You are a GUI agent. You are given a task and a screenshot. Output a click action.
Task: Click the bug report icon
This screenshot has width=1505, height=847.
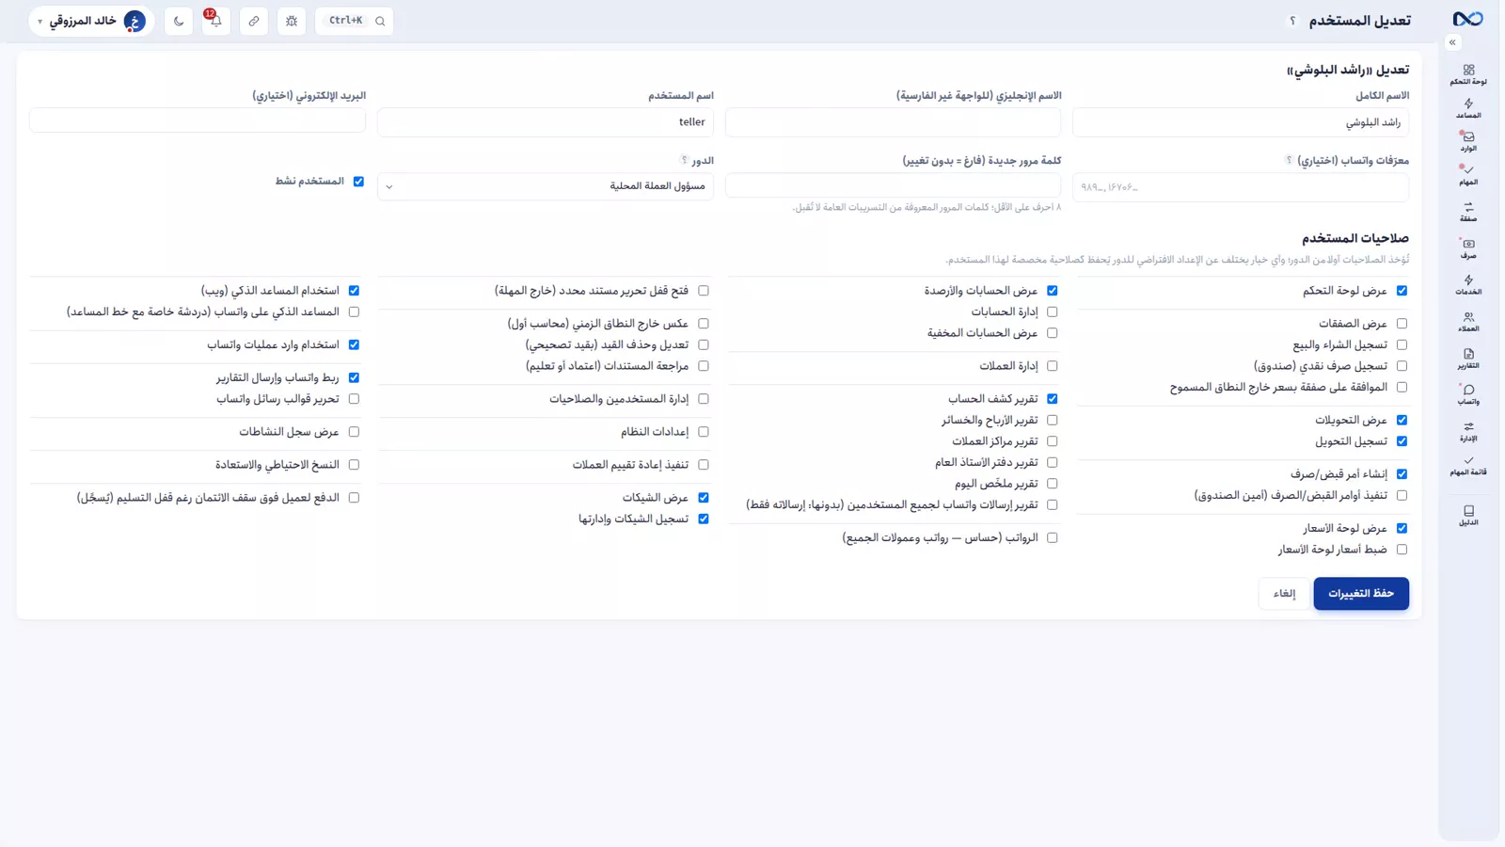(x=292, y=21)
